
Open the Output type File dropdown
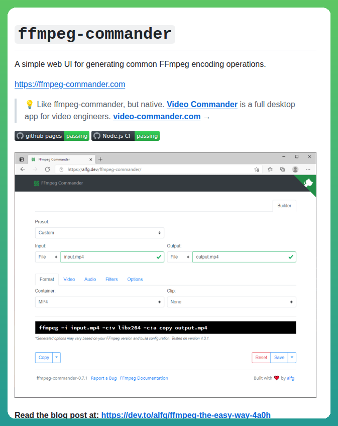click(180, 257)
